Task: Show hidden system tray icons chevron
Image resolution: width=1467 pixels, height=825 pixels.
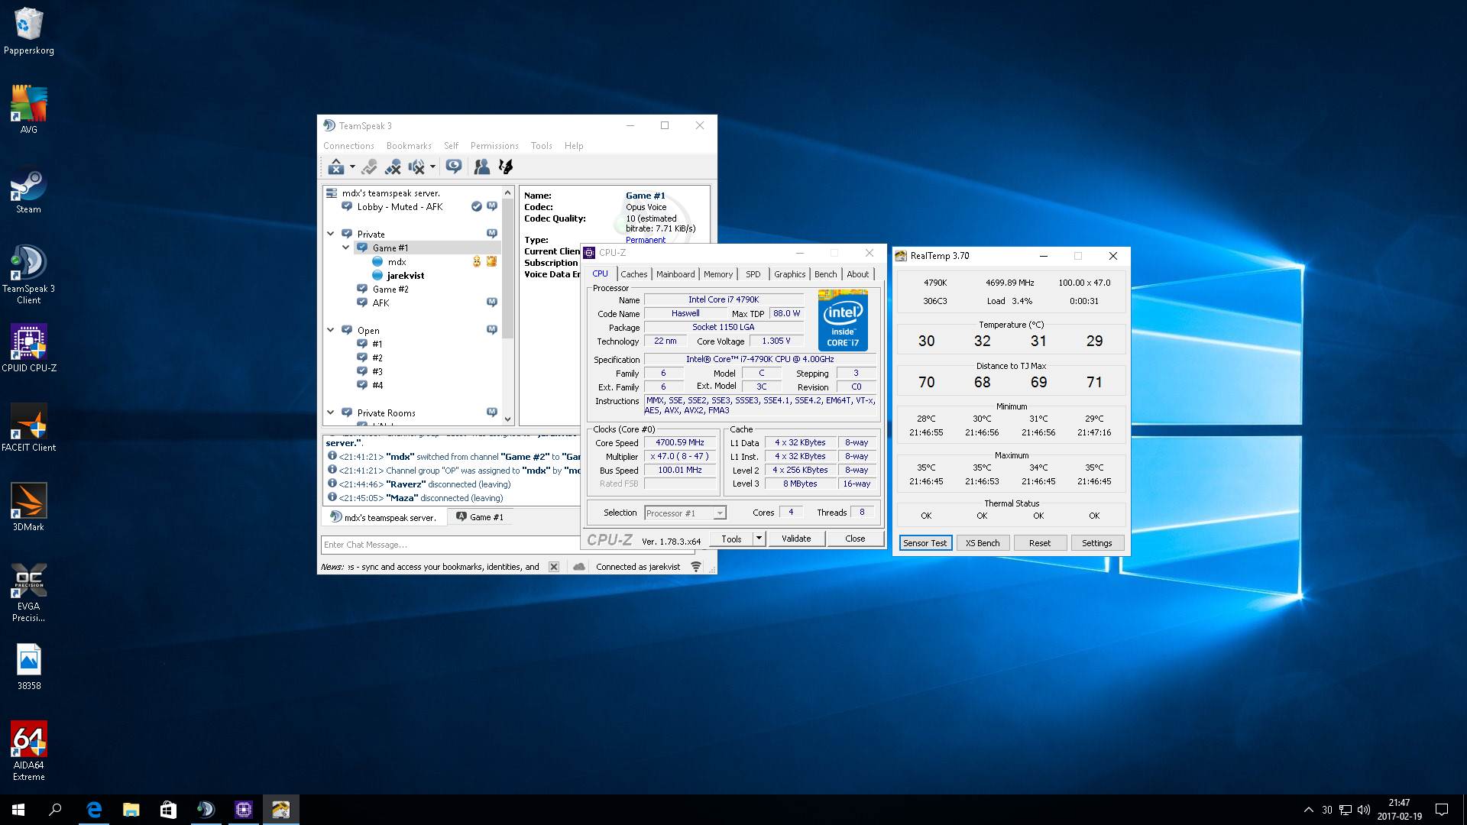Action: pyautogui.click(x=1308, y=810)
